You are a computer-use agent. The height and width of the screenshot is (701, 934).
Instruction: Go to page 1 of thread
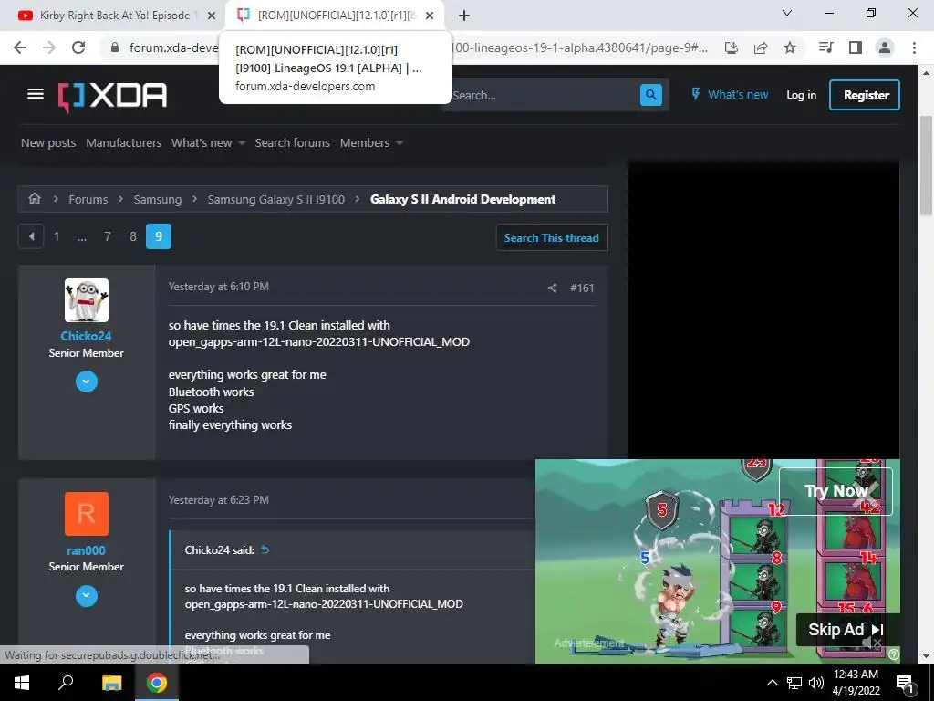[x=57, y=236]
